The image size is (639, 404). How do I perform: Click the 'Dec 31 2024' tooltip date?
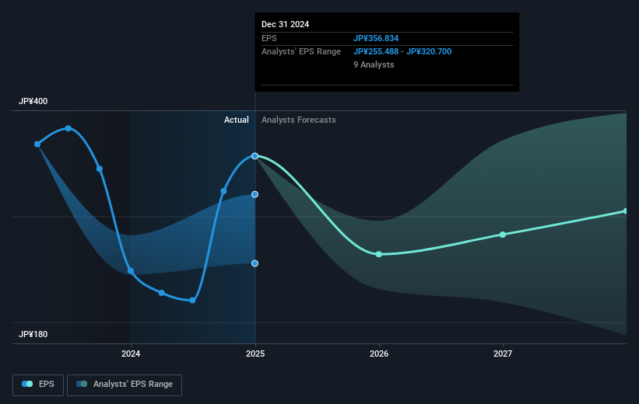pos(286,24)
